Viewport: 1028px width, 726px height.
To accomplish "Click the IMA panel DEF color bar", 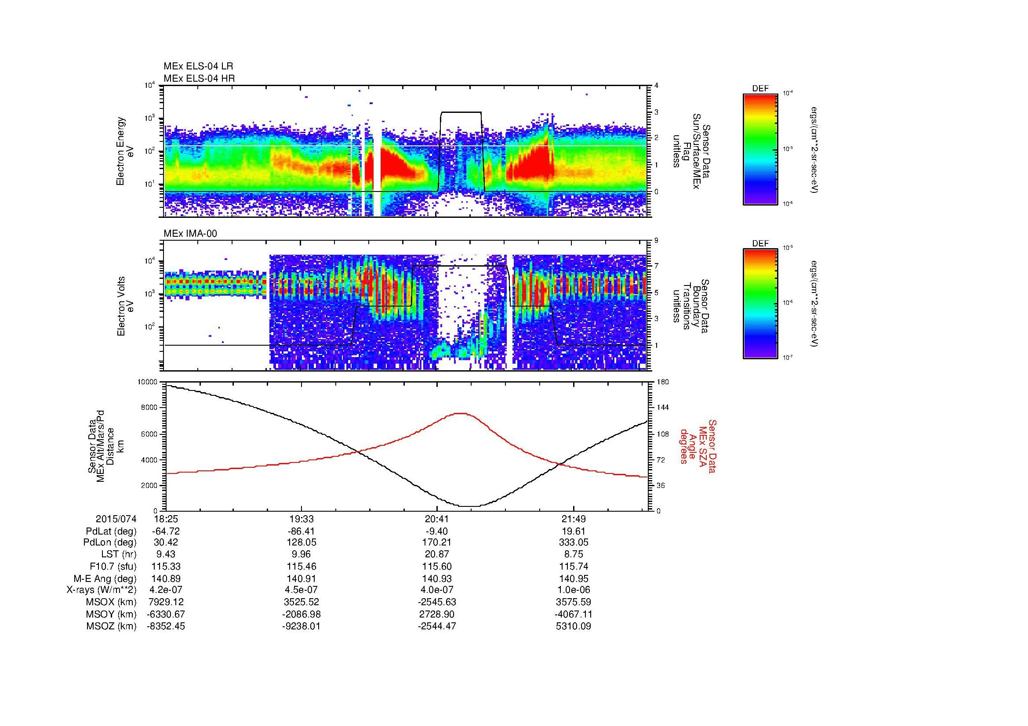I will point(760,304).
